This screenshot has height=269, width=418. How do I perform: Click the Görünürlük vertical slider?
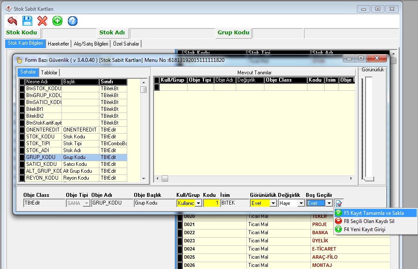369,129
